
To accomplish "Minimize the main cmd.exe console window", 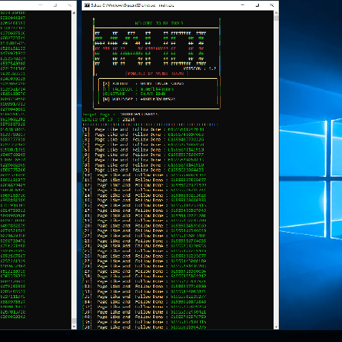I will tap(242, 5).
